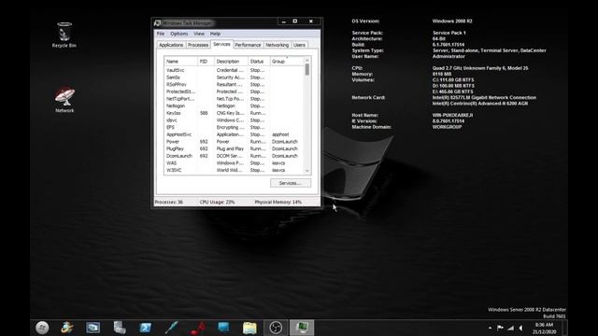The height and width of the screenshot is (336, 598).
Task: Select the NetTcpPort... service row
Action: pos(235,99)
